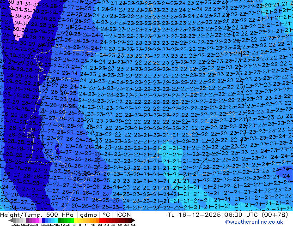Image resolution: width=293 pixels, height=226 pixels.
Task: Click the gray left arrow of color scale
Action: coord(11,220)
